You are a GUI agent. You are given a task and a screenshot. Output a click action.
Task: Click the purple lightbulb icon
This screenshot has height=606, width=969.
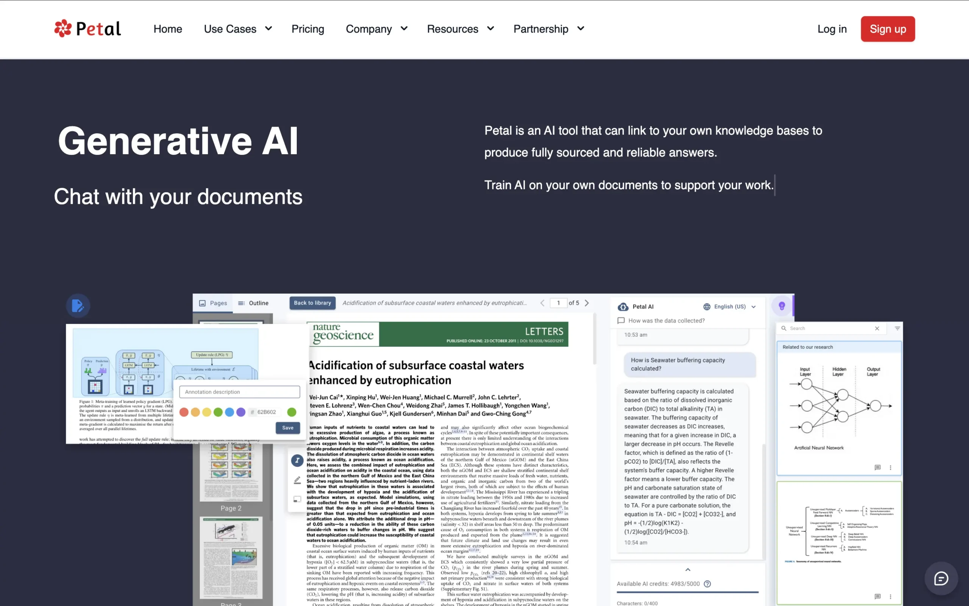coord(782,306)
